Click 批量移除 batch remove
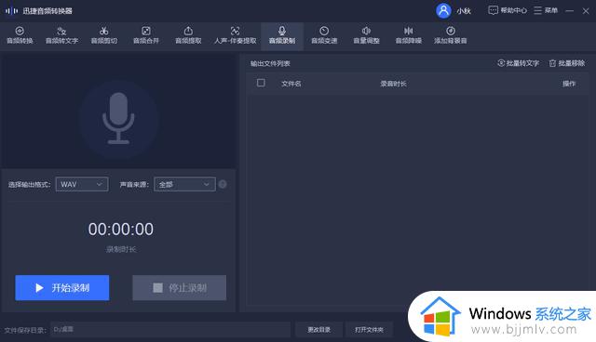The width and height of the screenshot is (596, 342). click(567, 63)
